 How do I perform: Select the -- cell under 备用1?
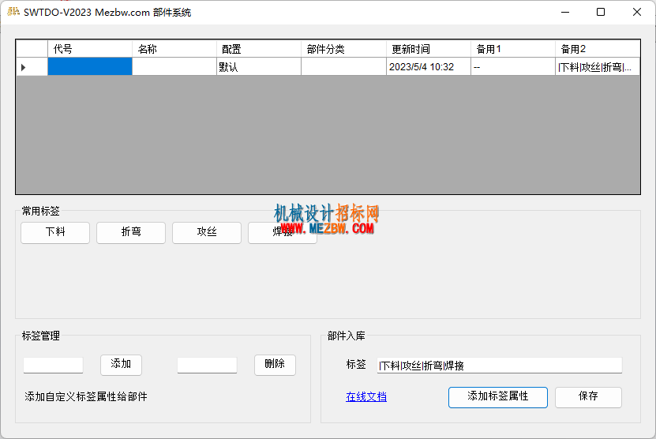513,67
